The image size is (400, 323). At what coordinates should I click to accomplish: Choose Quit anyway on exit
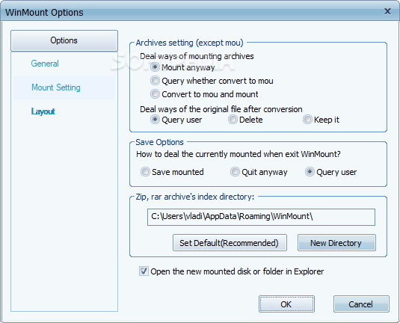(235, 172)
